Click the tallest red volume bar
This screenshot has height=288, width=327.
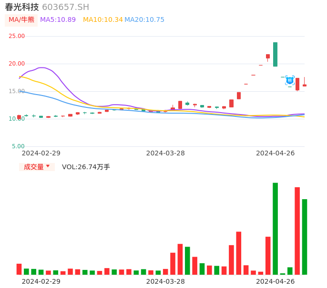tap(297, 231)
